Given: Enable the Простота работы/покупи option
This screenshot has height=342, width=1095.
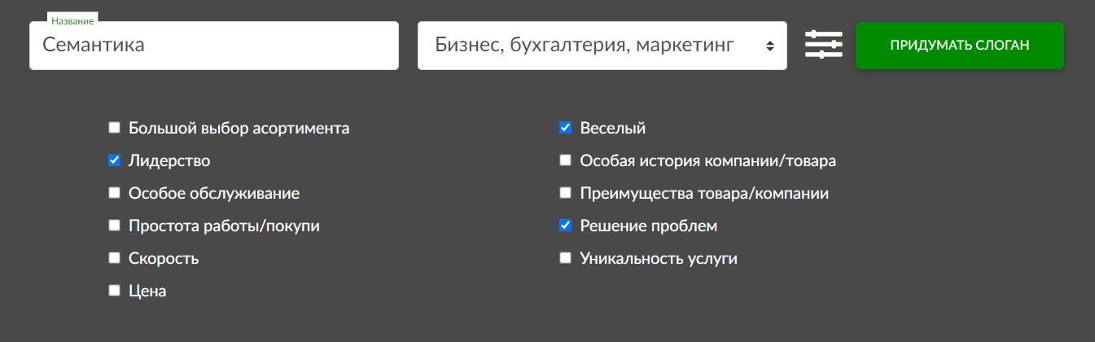Looking at the screenshot, I should click(x=115, y=226).
